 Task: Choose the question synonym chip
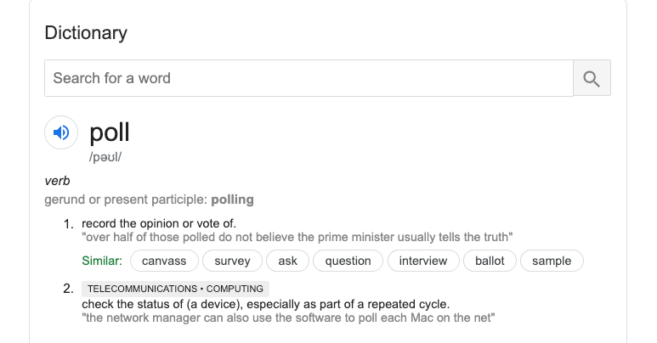tap(348, 261)
